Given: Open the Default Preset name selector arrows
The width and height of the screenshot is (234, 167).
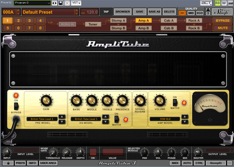Looking at the screenshot, I should (x=76, y=12).
